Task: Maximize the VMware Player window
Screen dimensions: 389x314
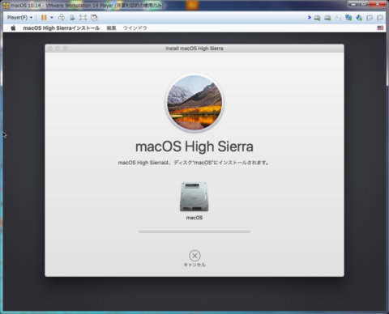Action: pyautogui.click(x=364, y=4)
